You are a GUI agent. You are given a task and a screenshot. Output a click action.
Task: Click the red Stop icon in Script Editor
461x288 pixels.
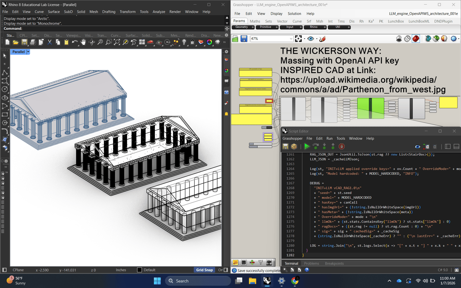pos(341,147)
